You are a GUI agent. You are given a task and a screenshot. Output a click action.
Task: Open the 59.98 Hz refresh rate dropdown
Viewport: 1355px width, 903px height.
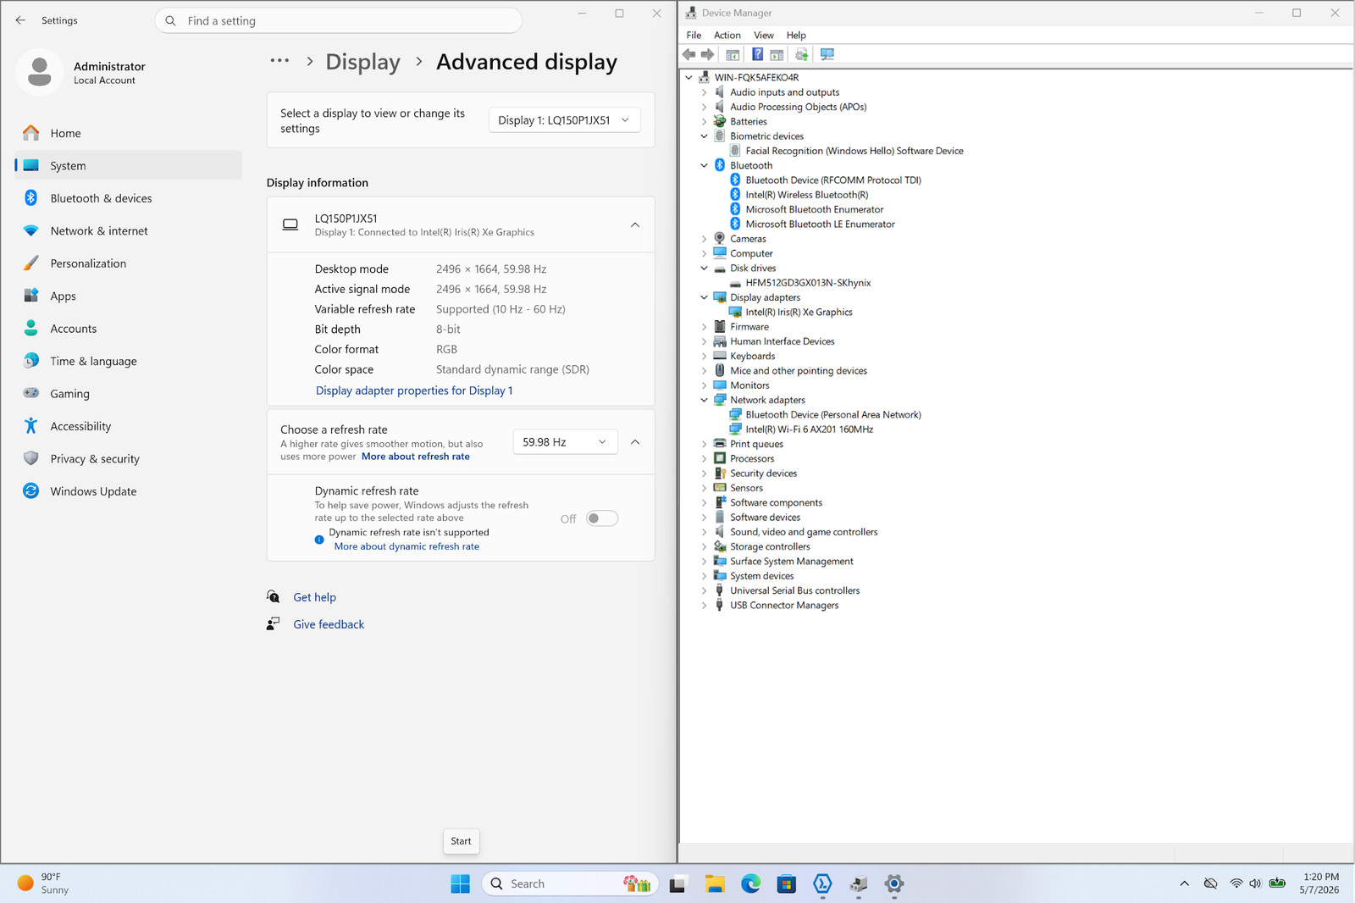tap(565, 442)
